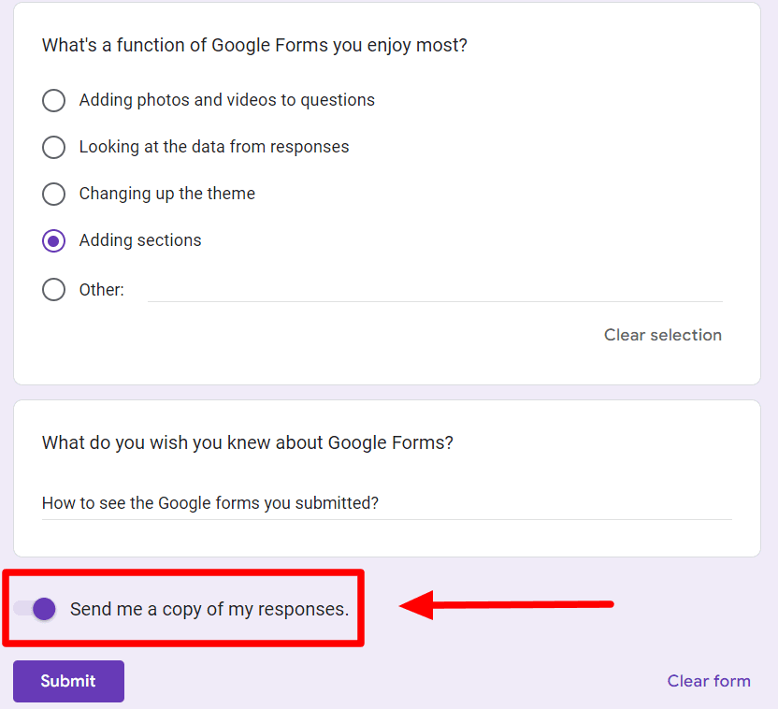This screenshot has width=778, height=709.
Task: Click the question 'What's a function of Google Forms you enjoy most?'
Action: pos(254,45)
